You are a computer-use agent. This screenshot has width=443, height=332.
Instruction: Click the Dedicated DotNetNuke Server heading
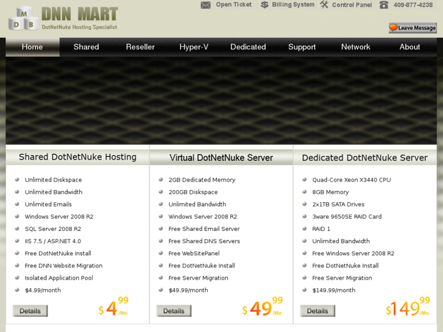click(x=365, y=158)
